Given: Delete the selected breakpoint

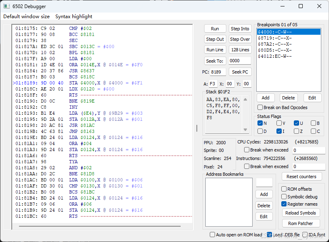Looking at the screenshot, I should point(289,98).
